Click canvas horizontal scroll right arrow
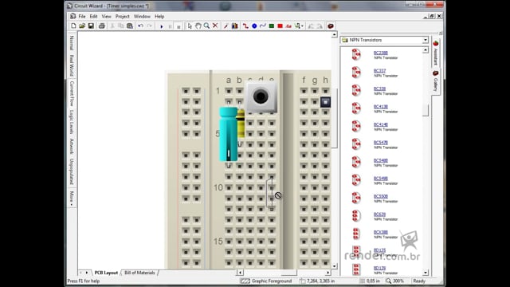The width and height of the screenshot is (510, 287). (x=328, y=273)
